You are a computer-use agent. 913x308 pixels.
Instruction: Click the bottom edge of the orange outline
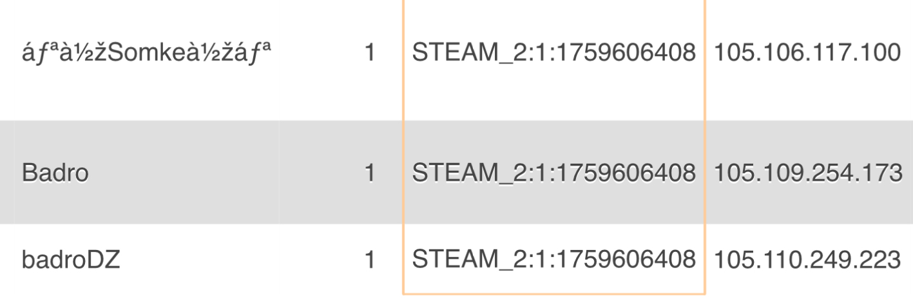[x=553, y=294]
